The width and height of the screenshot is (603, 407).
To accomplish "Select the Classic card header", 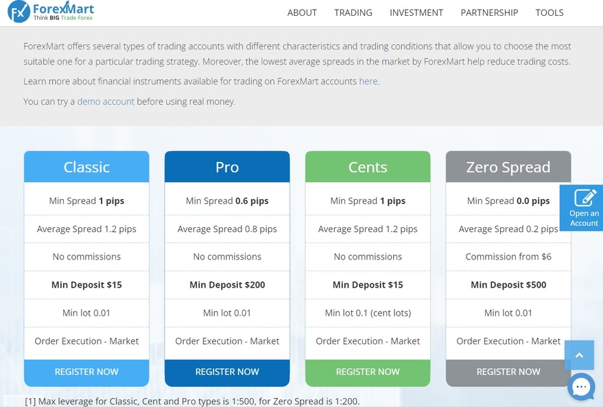I will (86, 167).
